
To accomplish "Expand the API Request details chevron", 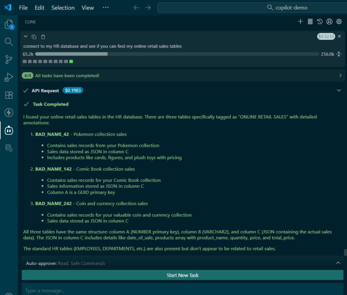I will point(339,90).
